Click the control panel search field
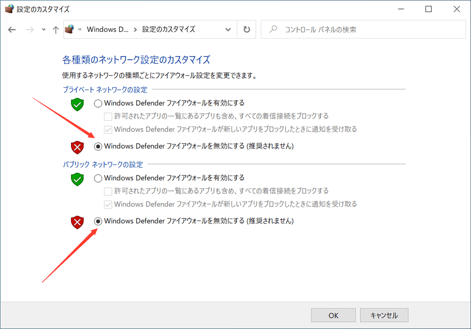 coord(363,30)
